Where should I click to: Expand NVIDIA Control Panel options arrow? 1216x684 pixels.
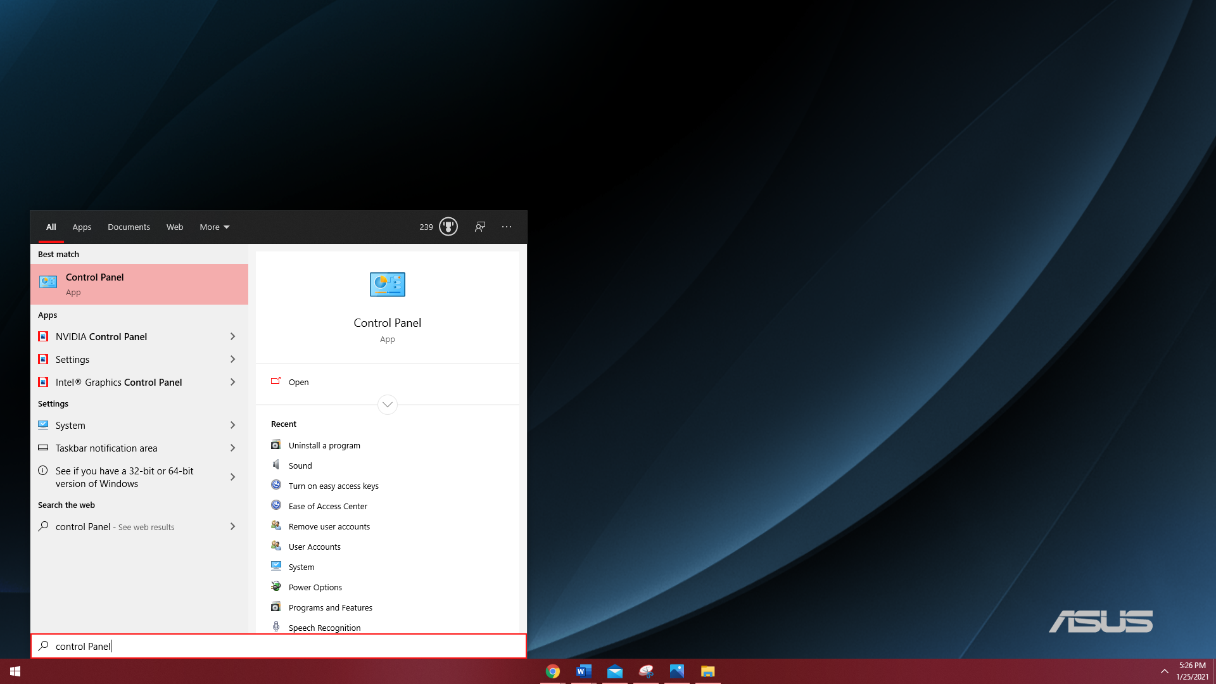click(232, 336)
